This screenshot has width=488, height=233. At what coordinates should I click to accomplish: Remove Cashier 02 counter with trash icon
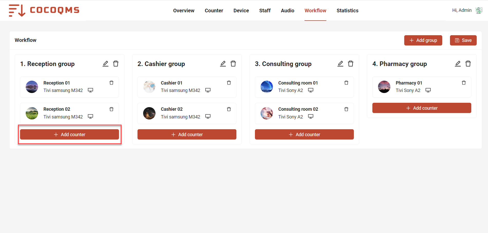[x=229, y=109]
